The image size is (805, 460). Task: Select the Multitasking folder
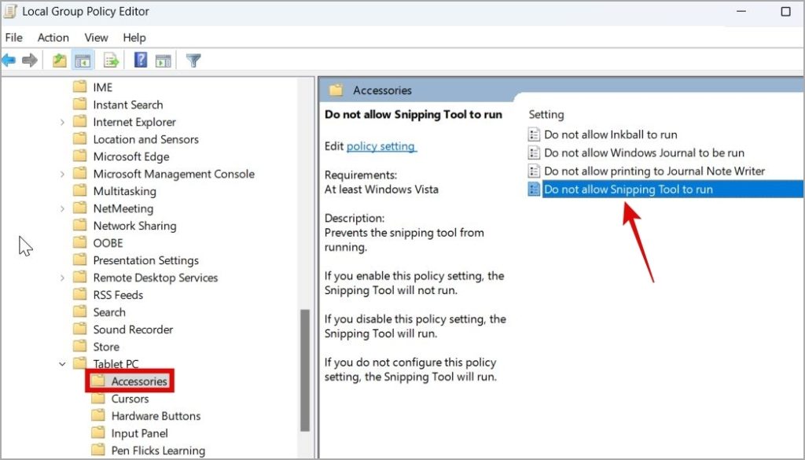coord(125,191)
